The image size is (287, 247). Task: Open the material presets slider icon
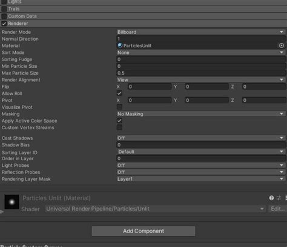279,198
